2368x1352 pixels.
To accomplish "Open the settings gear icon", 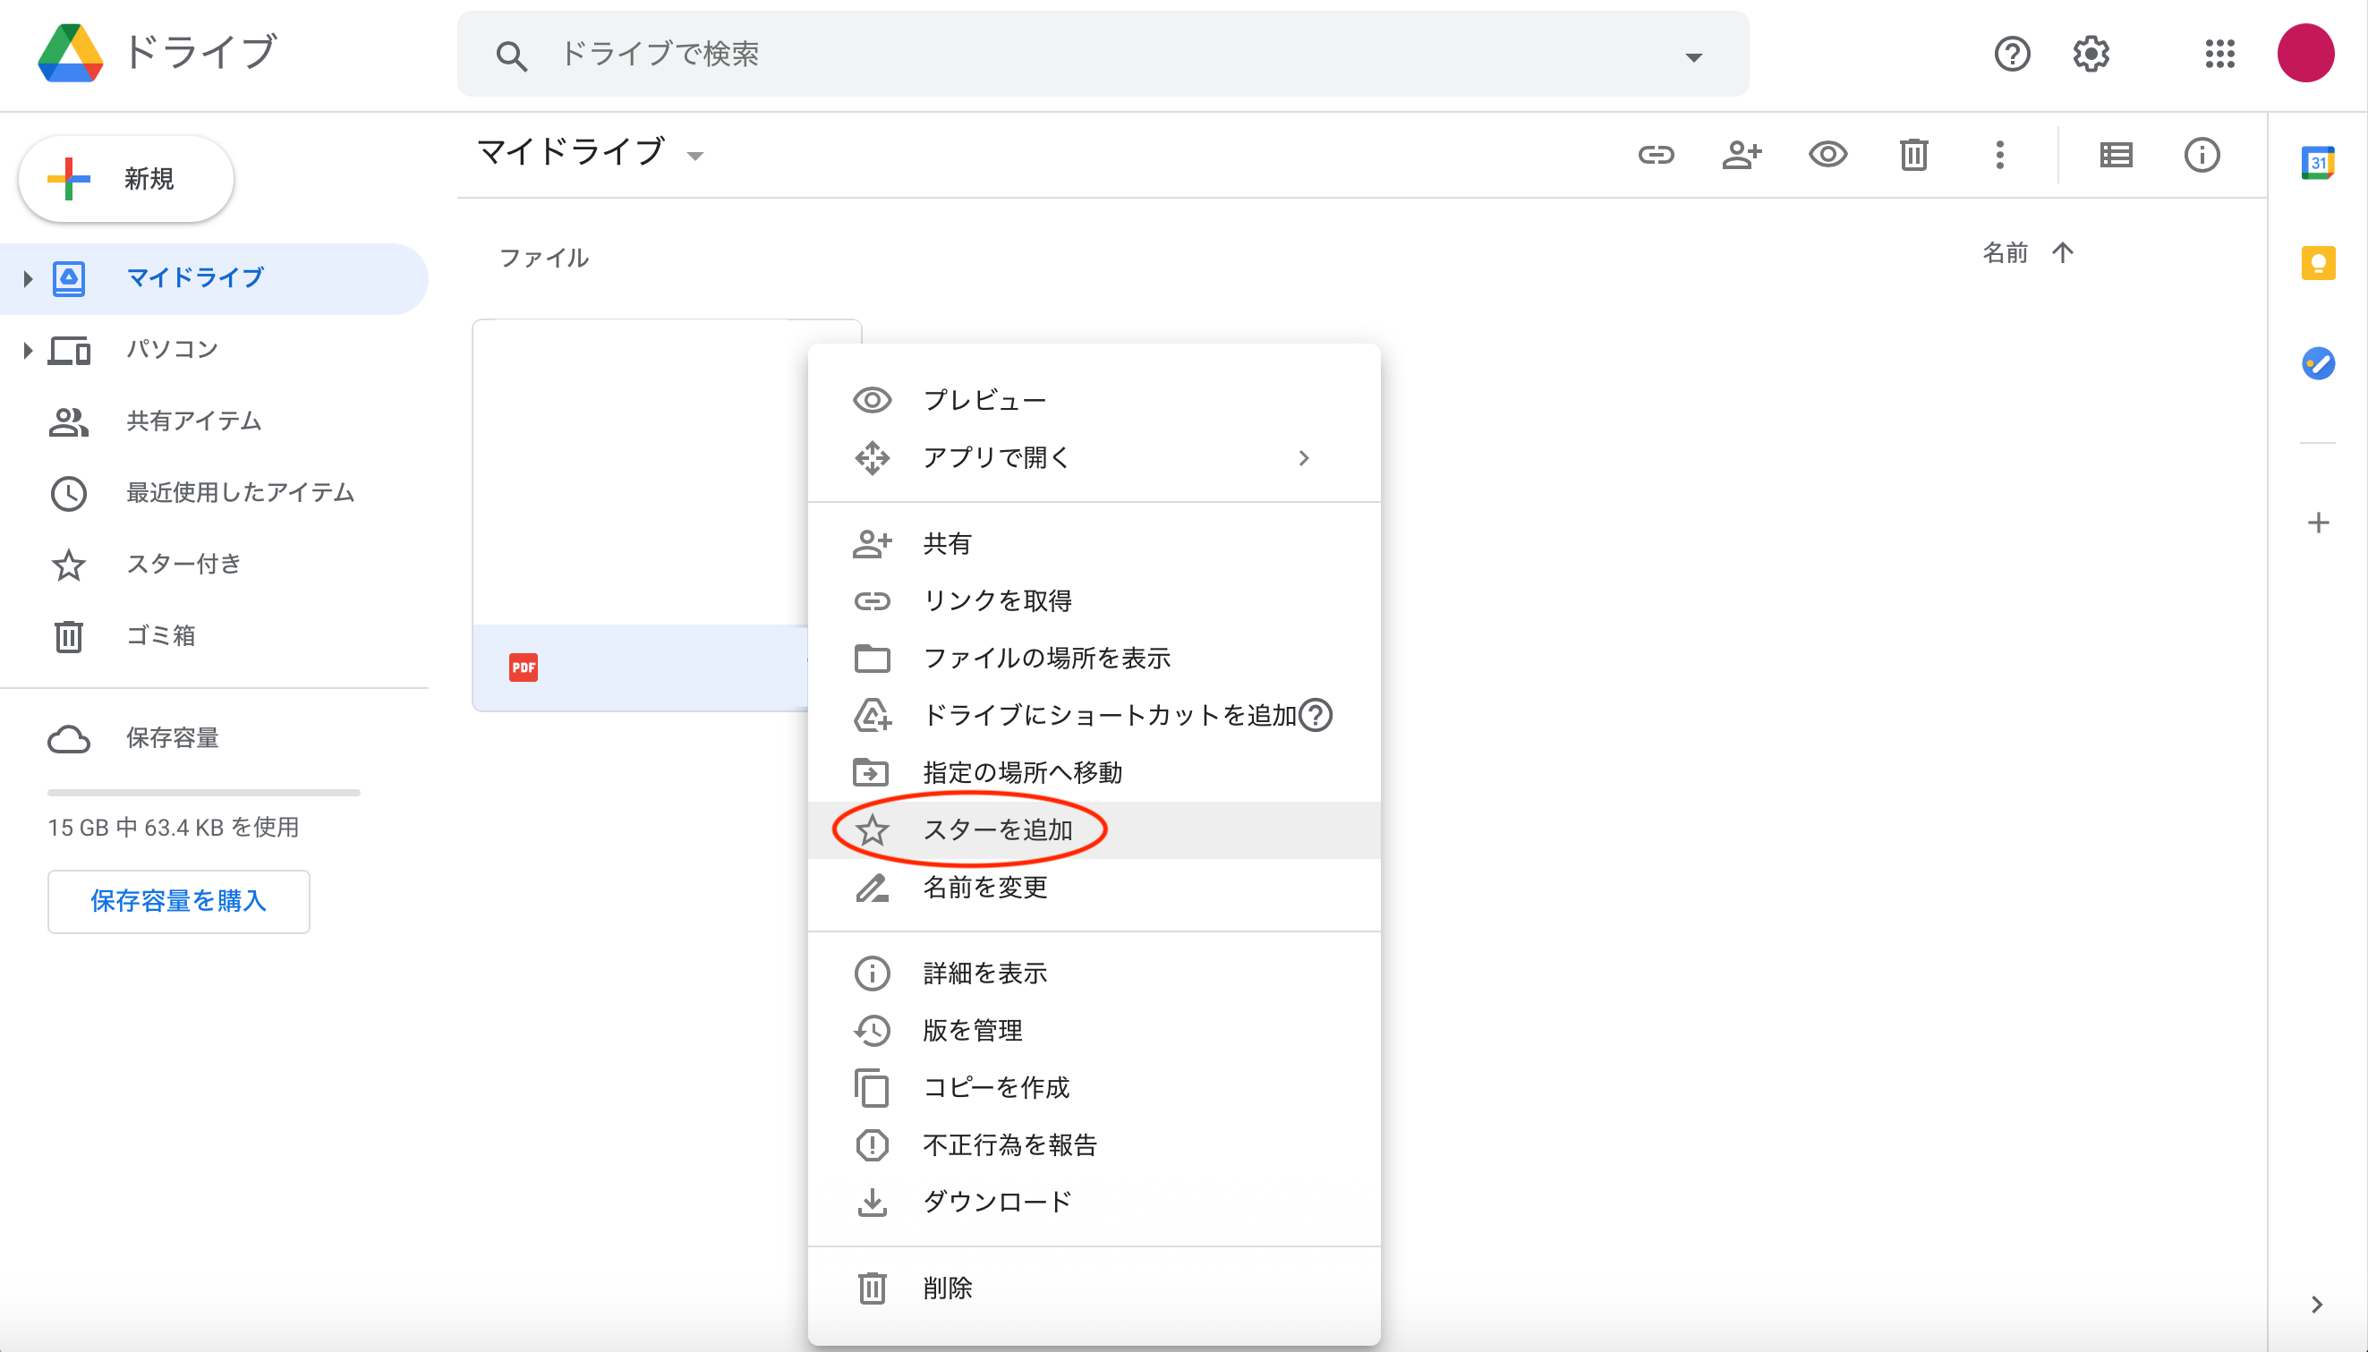I will coord(2091,54).
